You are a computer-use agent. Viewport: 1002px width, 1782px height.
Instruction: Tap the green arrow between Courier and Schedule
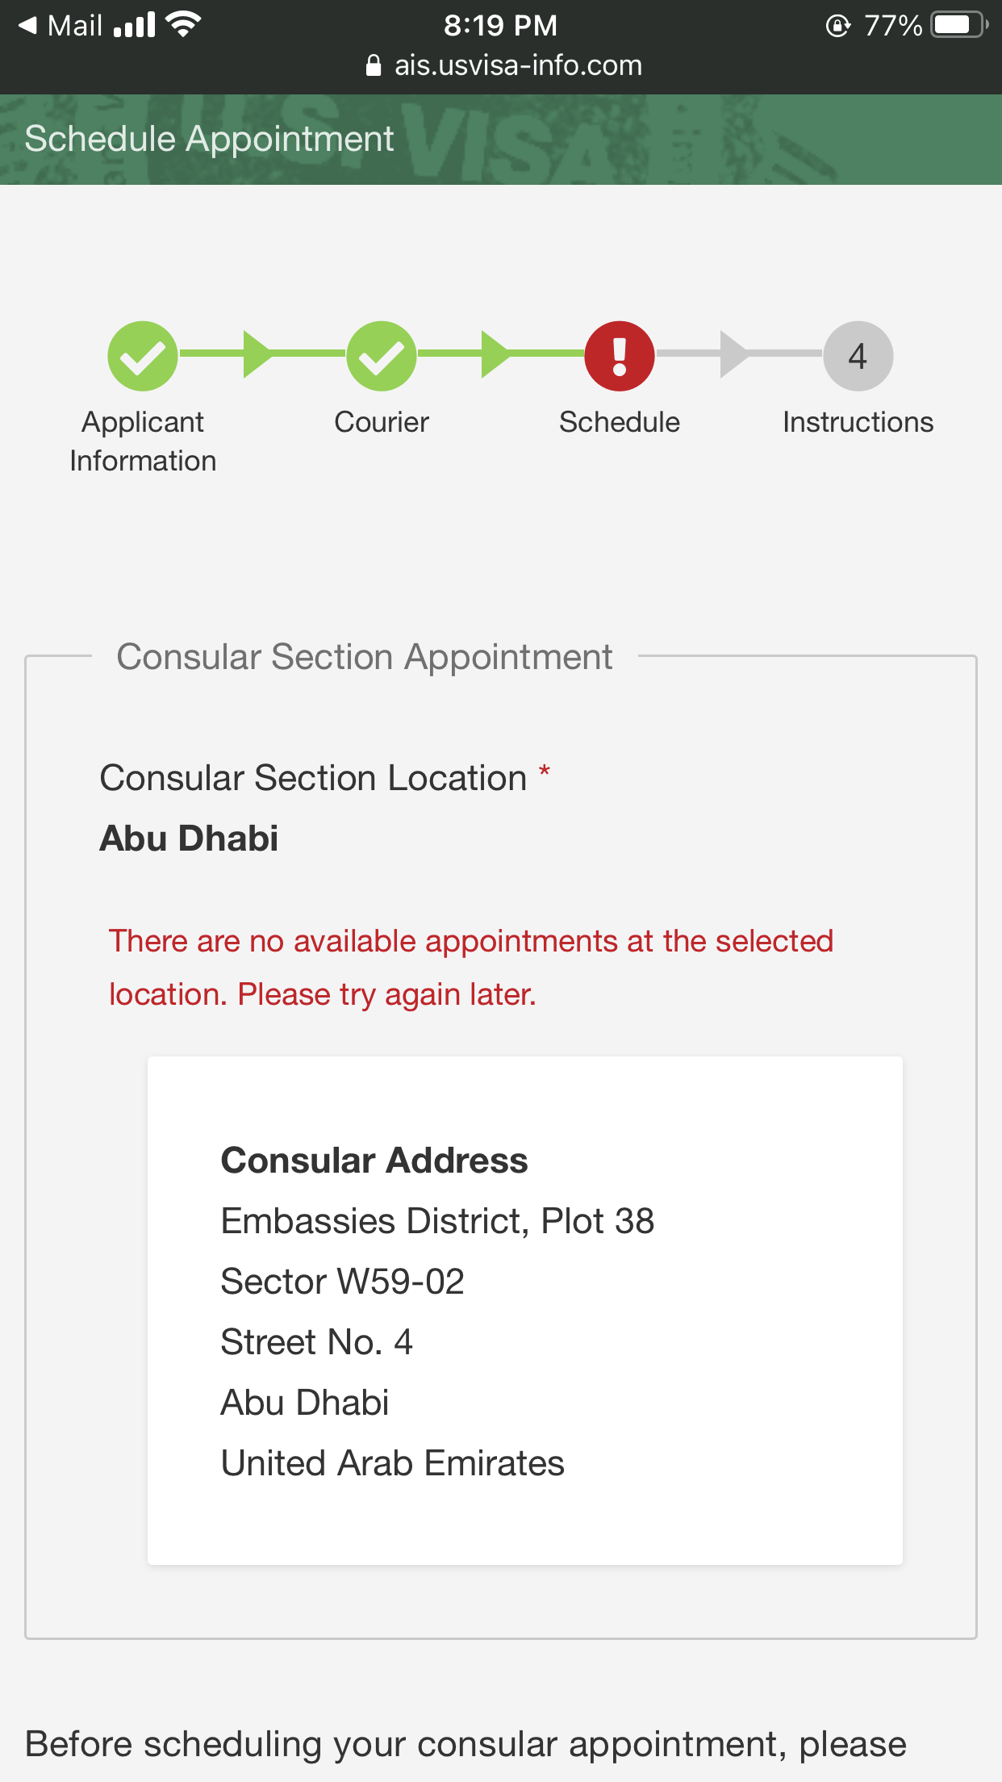click(x=495, y=354)
